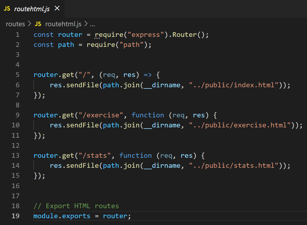Click the router value on line 19
The width and height of the screenshot is (307, 225).
coord(115,216)
